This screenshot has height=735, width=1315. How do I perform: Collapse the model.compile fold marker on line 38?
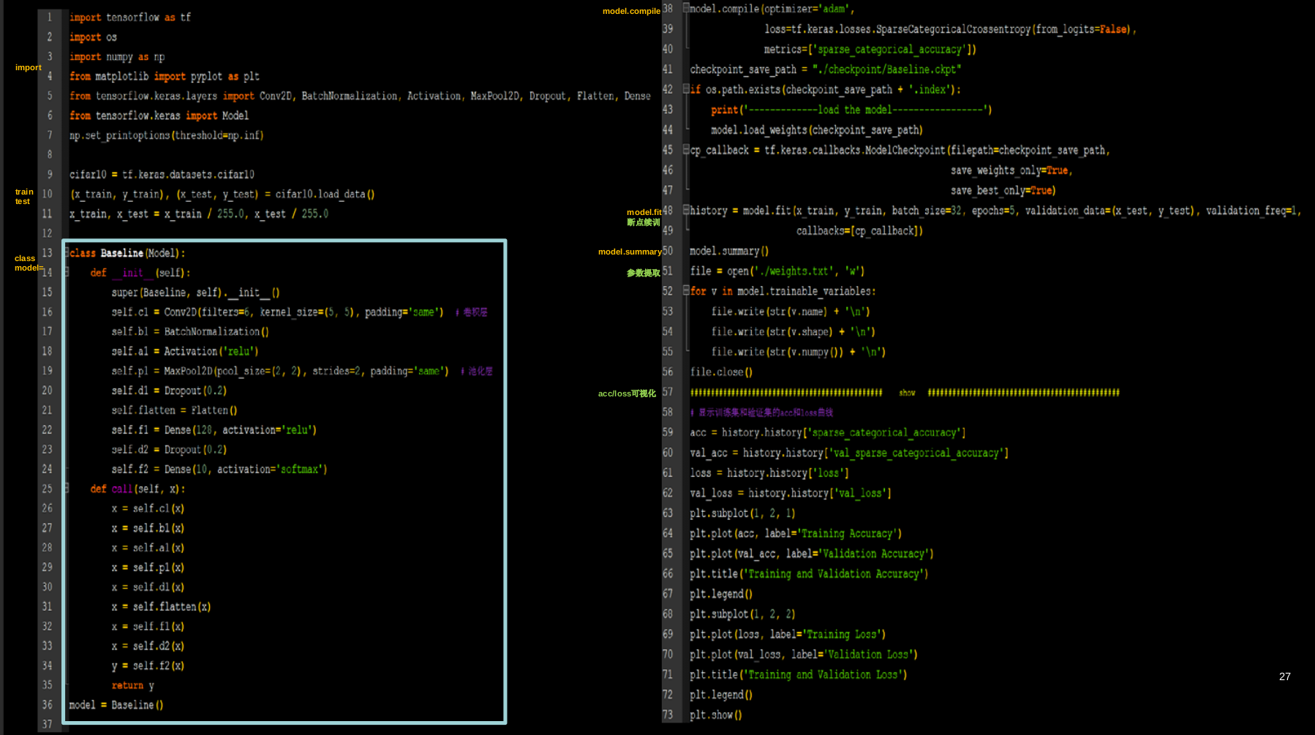(686, 8)
